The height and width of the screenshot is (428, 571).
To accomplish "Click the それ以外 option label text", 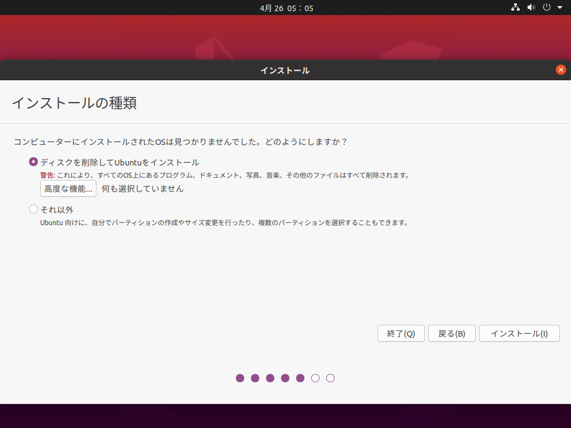I will pos(57,210).
